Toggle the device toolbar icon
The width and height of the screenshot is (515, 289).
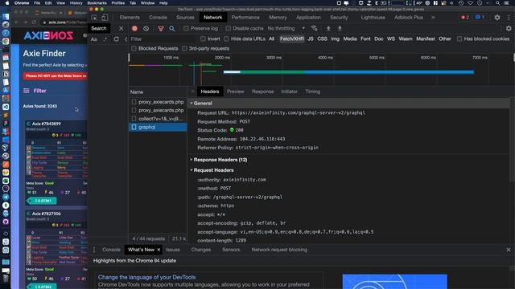pyautogui.click(x=105, y=18)
